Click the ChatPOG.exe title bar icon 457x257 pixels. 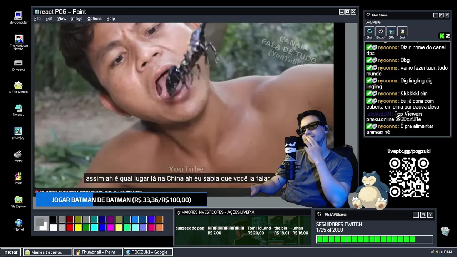pos(368,15)
